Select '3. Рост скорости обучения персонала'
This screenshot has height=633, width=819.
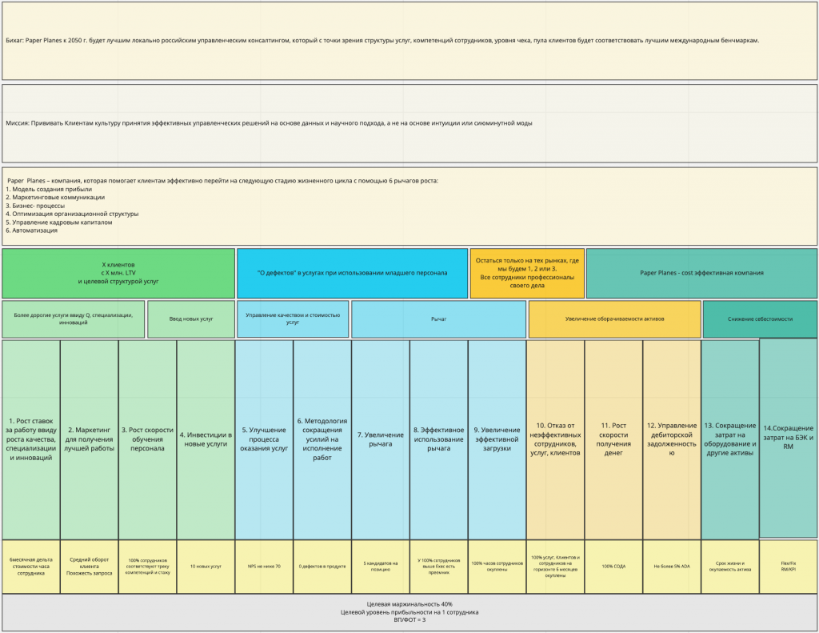point(147,439)
